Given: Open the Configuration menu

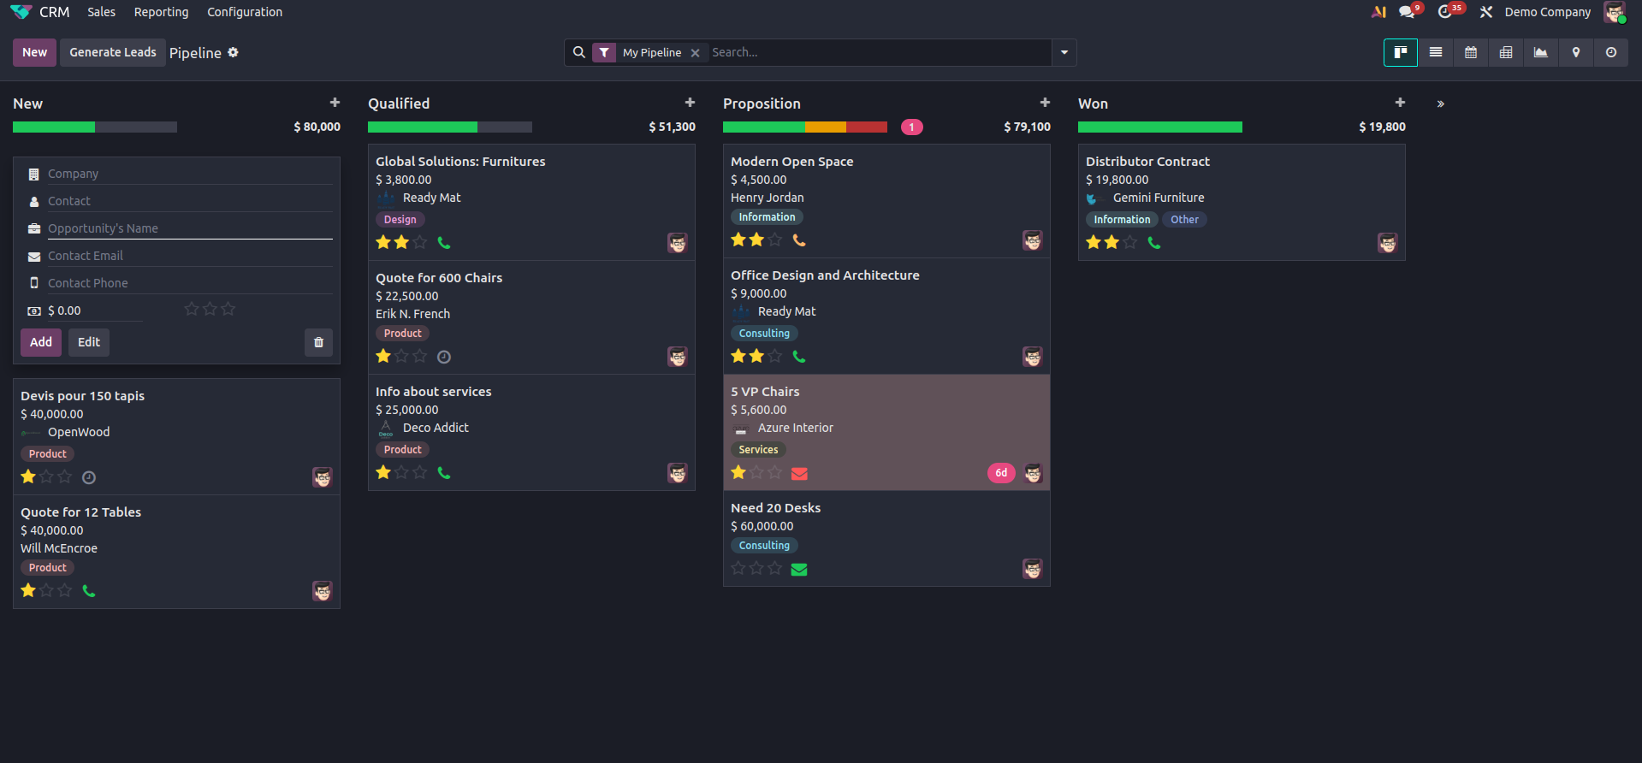Looking at the screenshot, I should coord(245,12).
